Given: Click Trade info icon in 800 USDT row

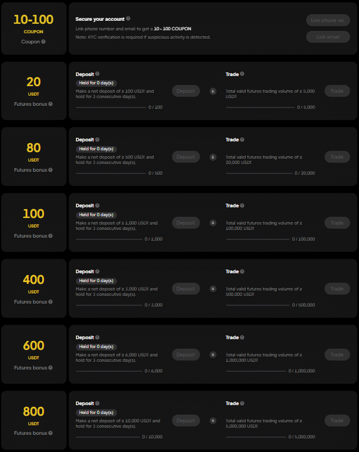Looking at the screenshot, I should click(242, 404).
